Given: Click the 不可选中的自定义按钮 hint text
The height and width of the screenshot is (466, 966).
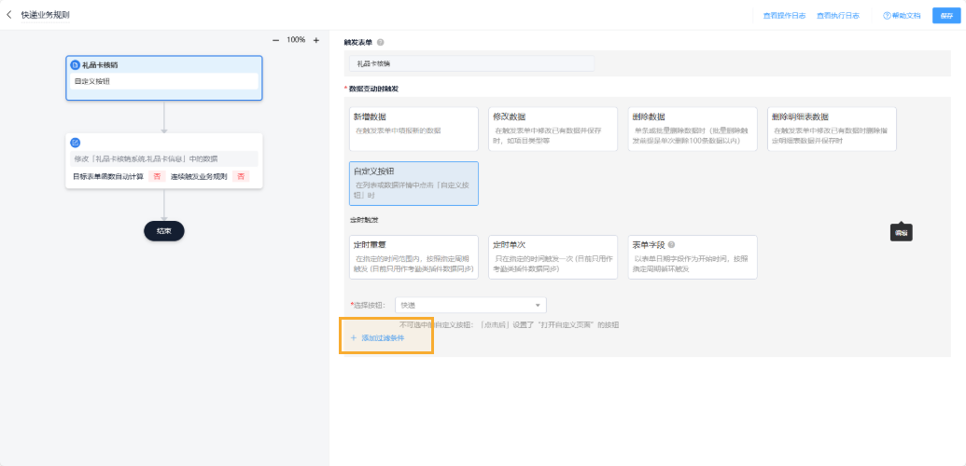Looking at the screenshot, I should pos(509,324).
